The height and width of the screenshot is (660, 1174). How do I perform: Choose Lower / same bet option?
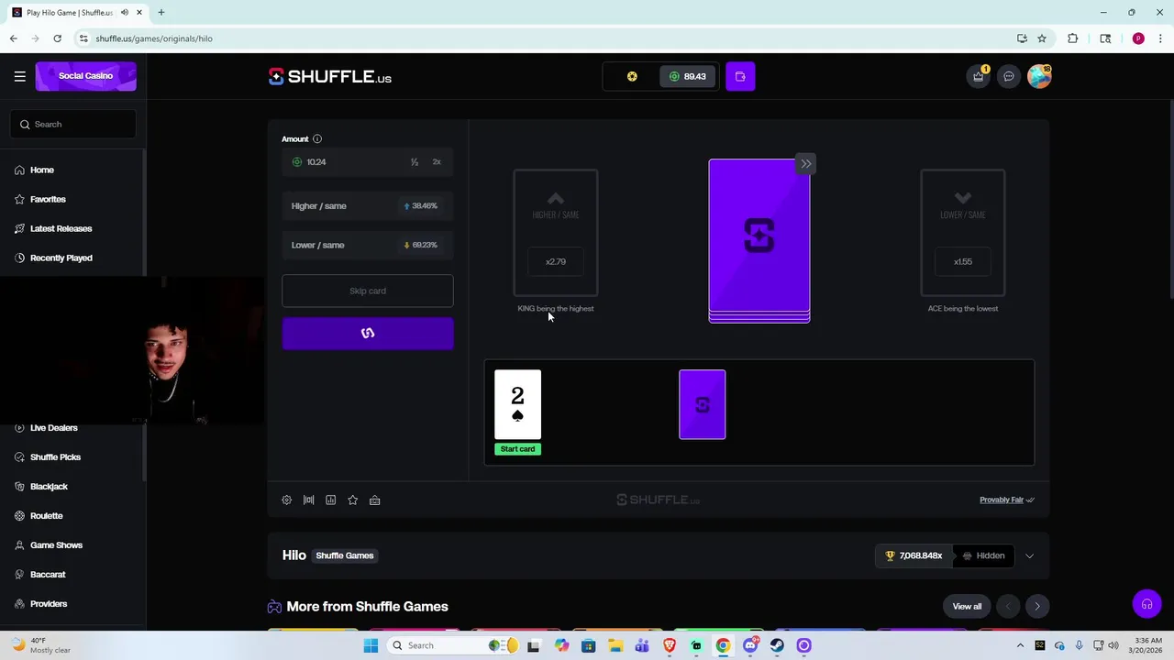coord(368,245)
